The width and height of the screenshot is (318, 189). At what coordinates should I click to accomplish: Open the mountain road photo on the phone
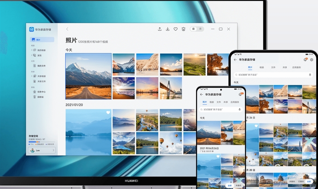pyautogui.click(x=209, y=133)
